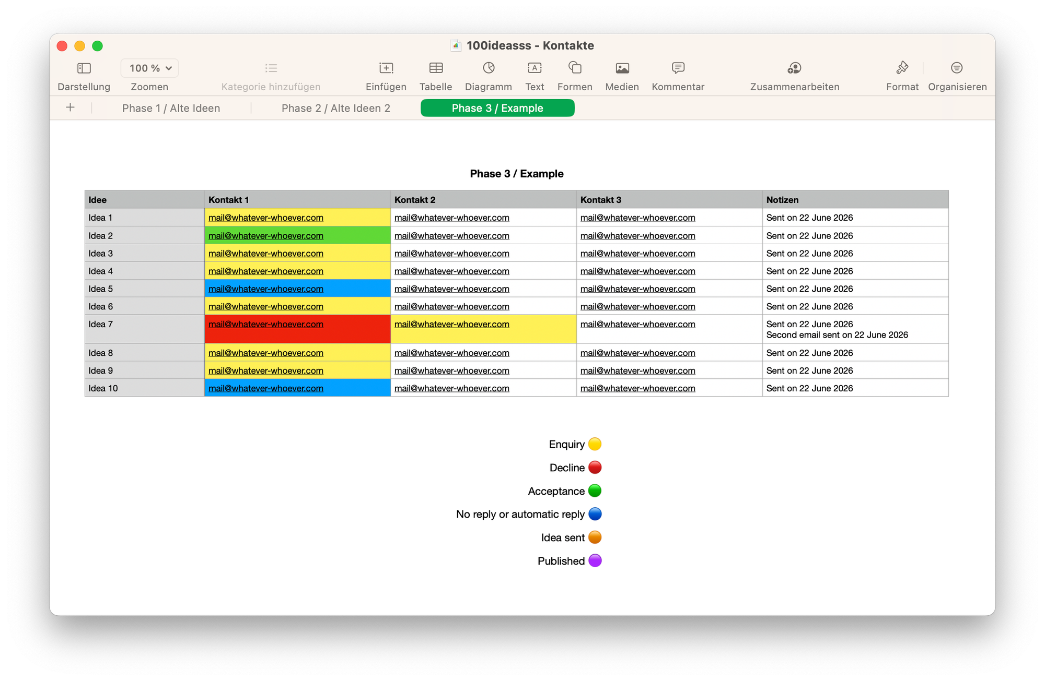Screen dimensions: 1045x681
Task: Select the Kontakt 1 column header
Action: pos(298,200)
